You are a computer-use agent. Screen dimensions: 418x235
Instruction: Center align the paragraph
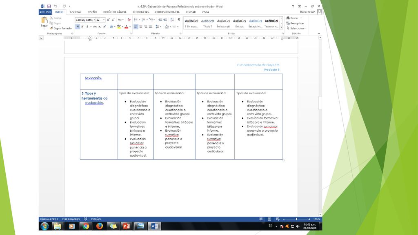tap(141, 27)
